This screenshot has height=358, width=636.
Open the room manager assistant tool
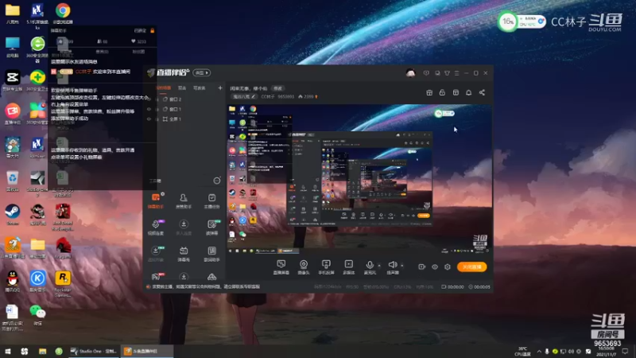click(x=184, y=200)
